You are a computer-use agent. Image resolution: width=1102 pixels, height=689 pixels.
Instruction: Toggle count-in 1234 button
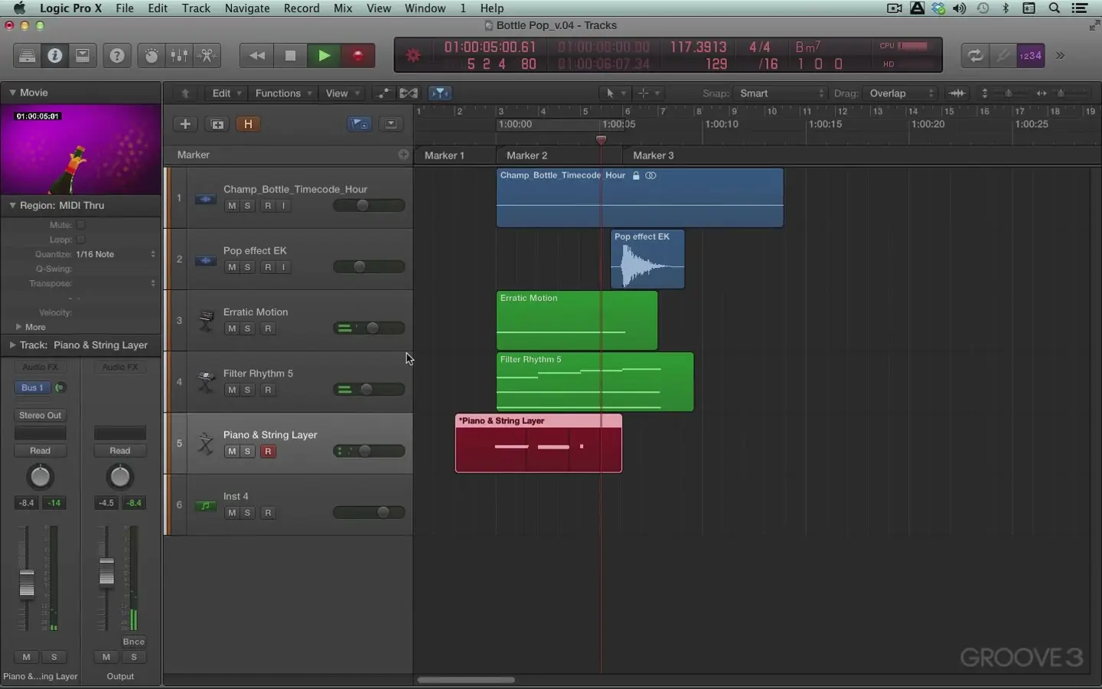tap(1031, 56)
